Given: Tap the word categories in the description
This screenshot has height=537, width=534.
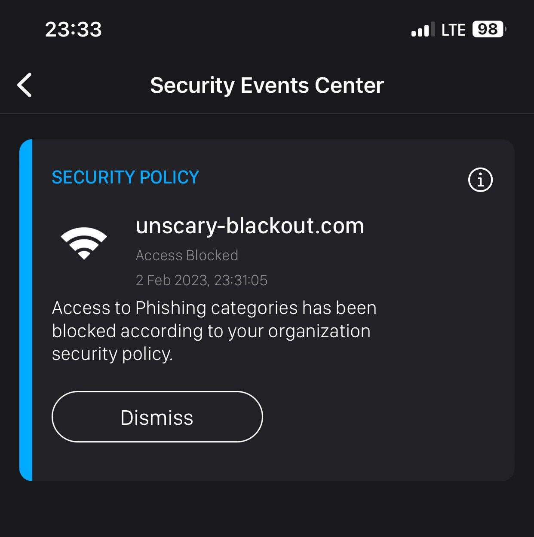Looking at the screenshot, I should point(254,308).
